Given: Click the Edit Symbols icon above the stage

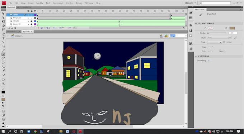Looking at the screenshot, I should (x=166, y=36).
